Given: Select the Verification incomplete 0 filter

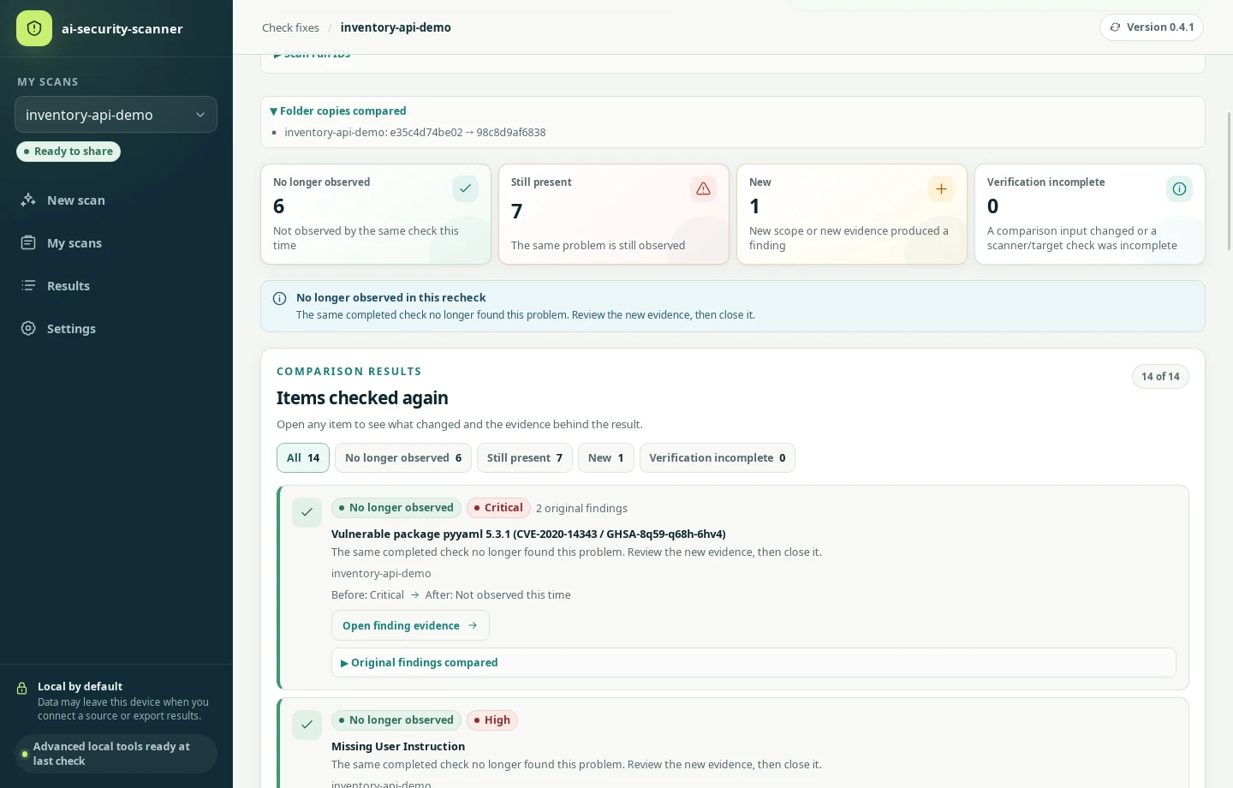Looking at the screenshot, I should tap(718, 457).
